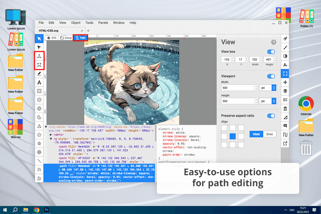Select the Line tool
This screenshot has height=214, width=321.
click(39, 161)
